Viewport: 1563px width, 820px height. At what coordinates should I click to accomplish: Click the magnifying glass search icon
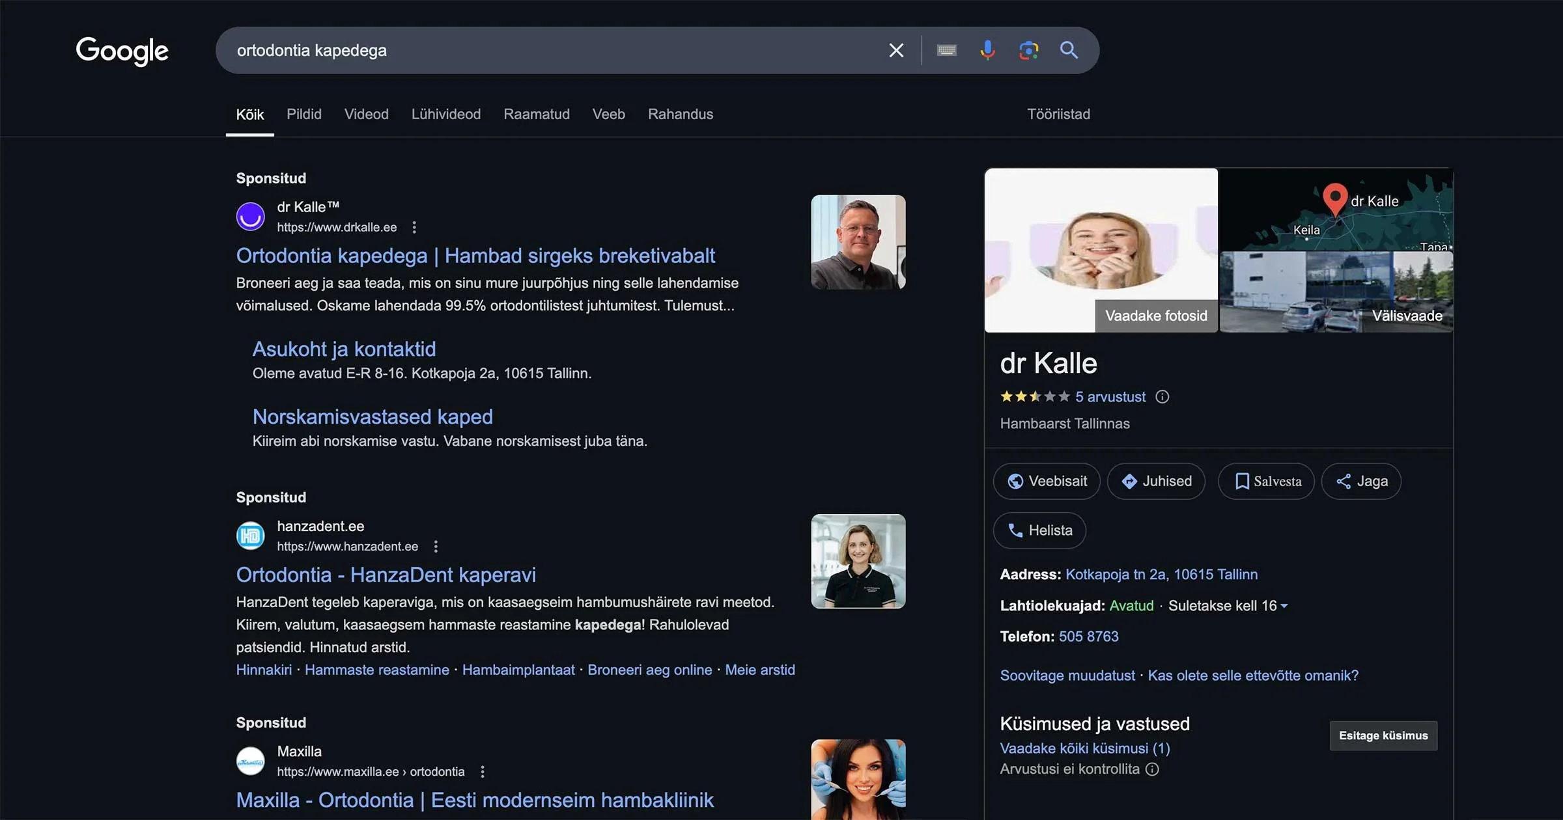[x=1069, y=50]
